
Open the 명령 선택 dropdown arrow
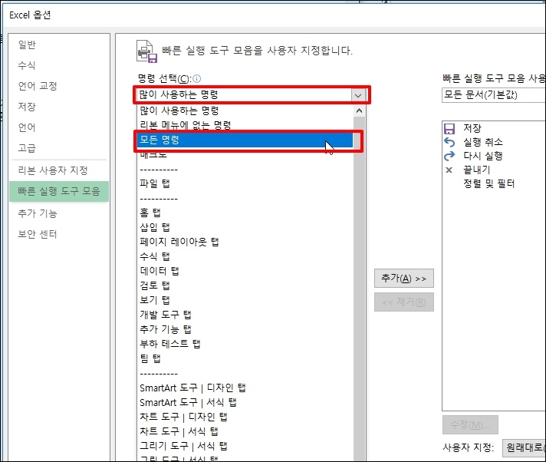click(x=358, y=94)
